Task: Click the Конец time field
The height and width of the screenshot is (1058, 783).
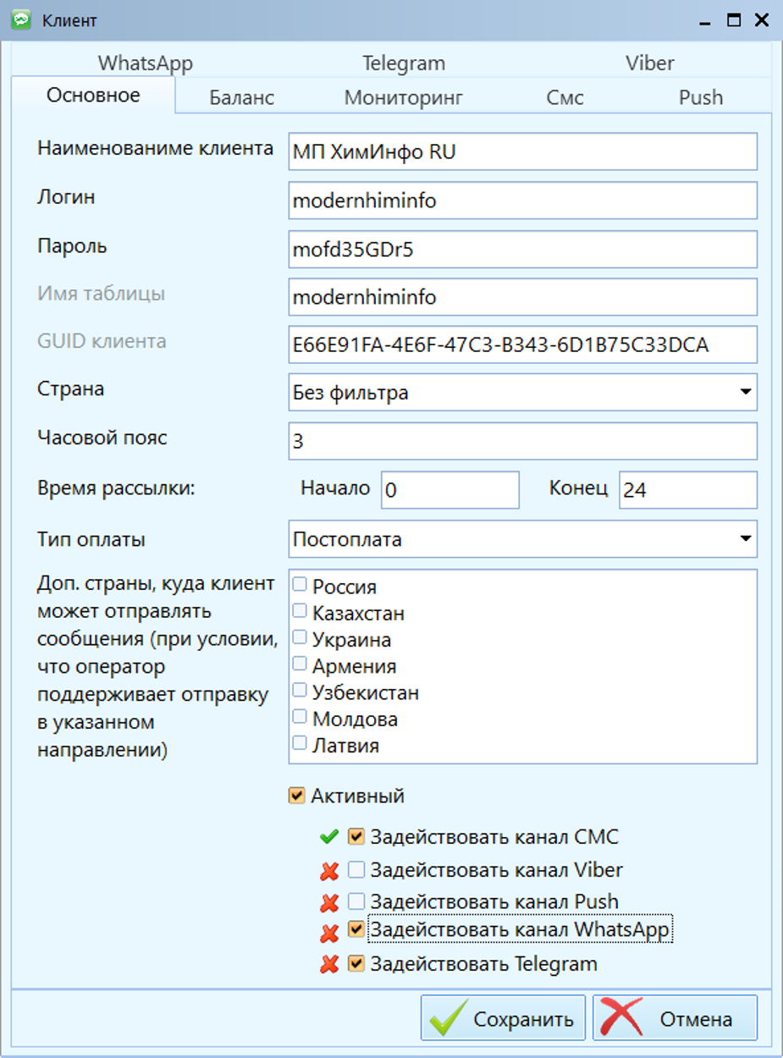Action: (x=688, y=490)
